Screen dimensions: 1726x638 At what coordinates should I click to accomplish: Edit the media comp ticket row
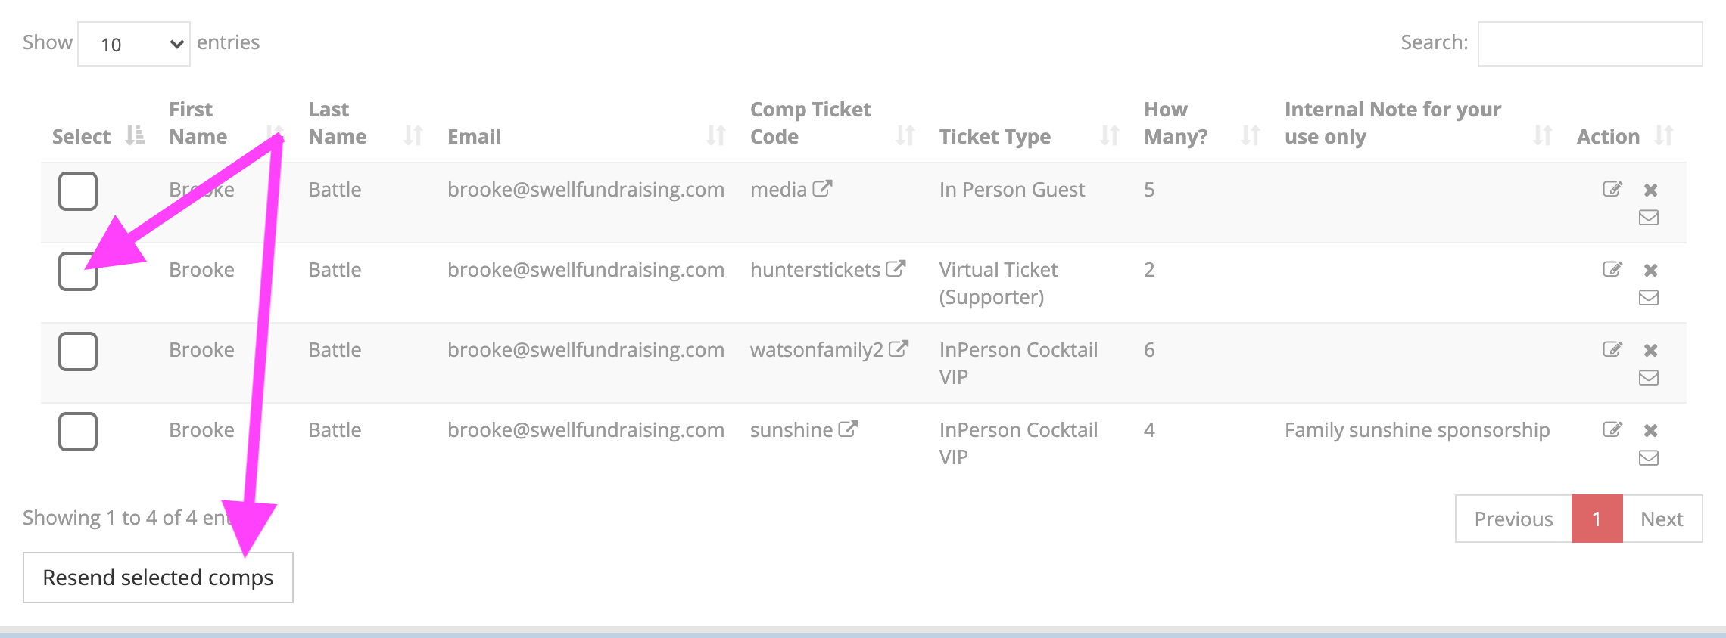[x=1612, y=189]
